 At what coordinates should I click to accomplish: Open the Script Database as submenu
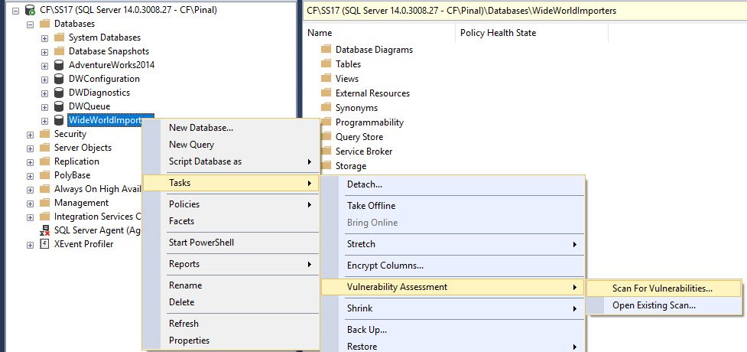[x=231, y=161]
